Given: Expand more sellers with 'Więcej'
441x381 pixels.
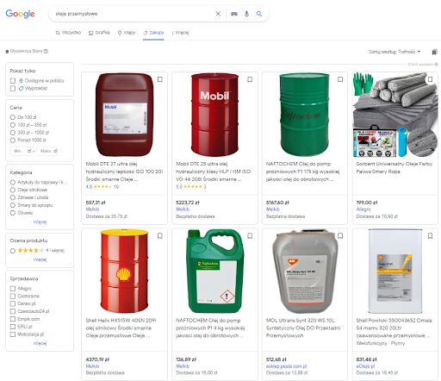Looking at the screenshot, I should click(40, 343).
